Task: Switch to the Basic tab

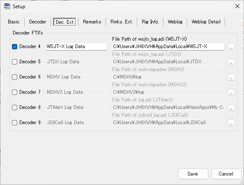Action: (14, 22)
